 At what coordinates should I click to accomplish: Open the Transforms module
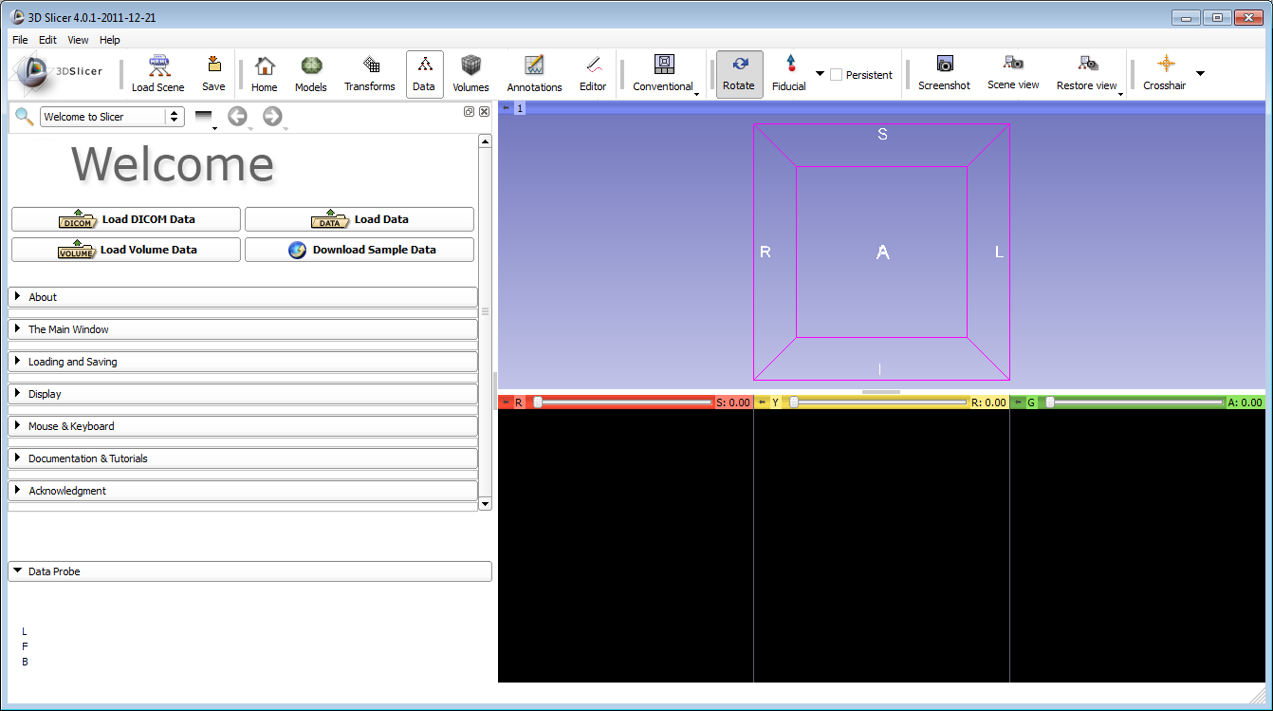click(x=370, y=73)
